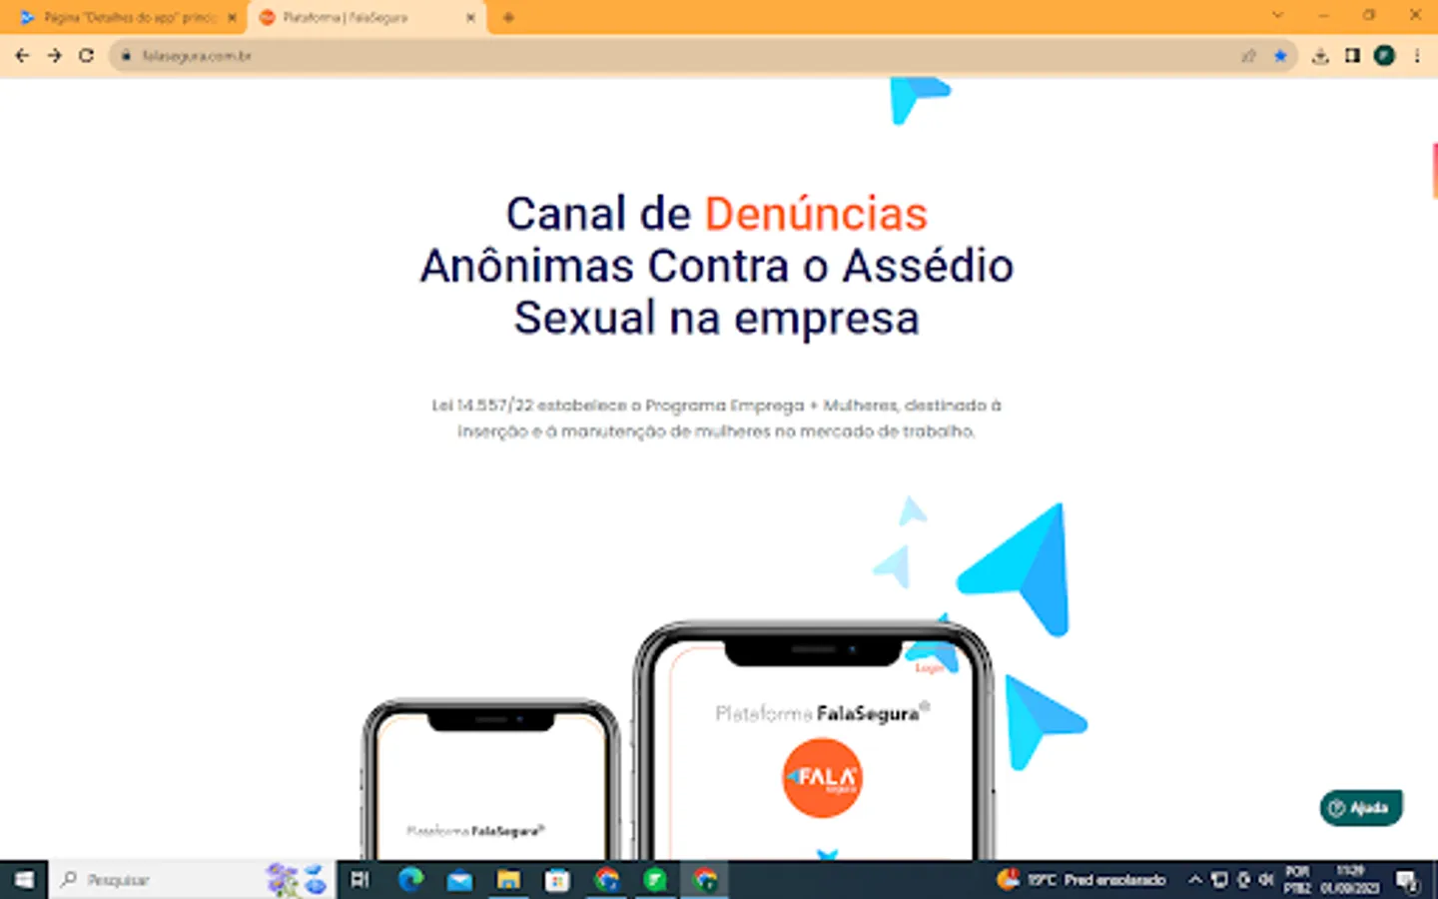Click the 'Lei 14.557/22' paragraph text
1438x899 pixels.
point(717,419)
